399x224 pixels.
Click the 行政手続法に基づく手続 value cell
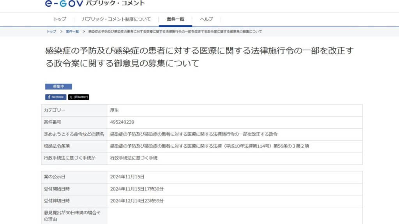134,158
